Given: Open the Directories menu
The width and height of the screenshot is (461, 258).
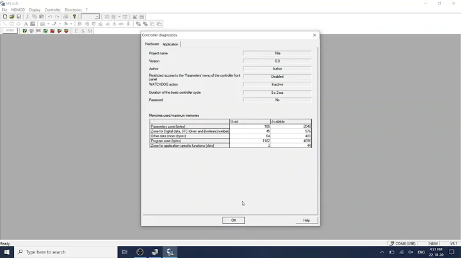Looking at the screenshot, I should pyautogui.click(x=73, y=10).
